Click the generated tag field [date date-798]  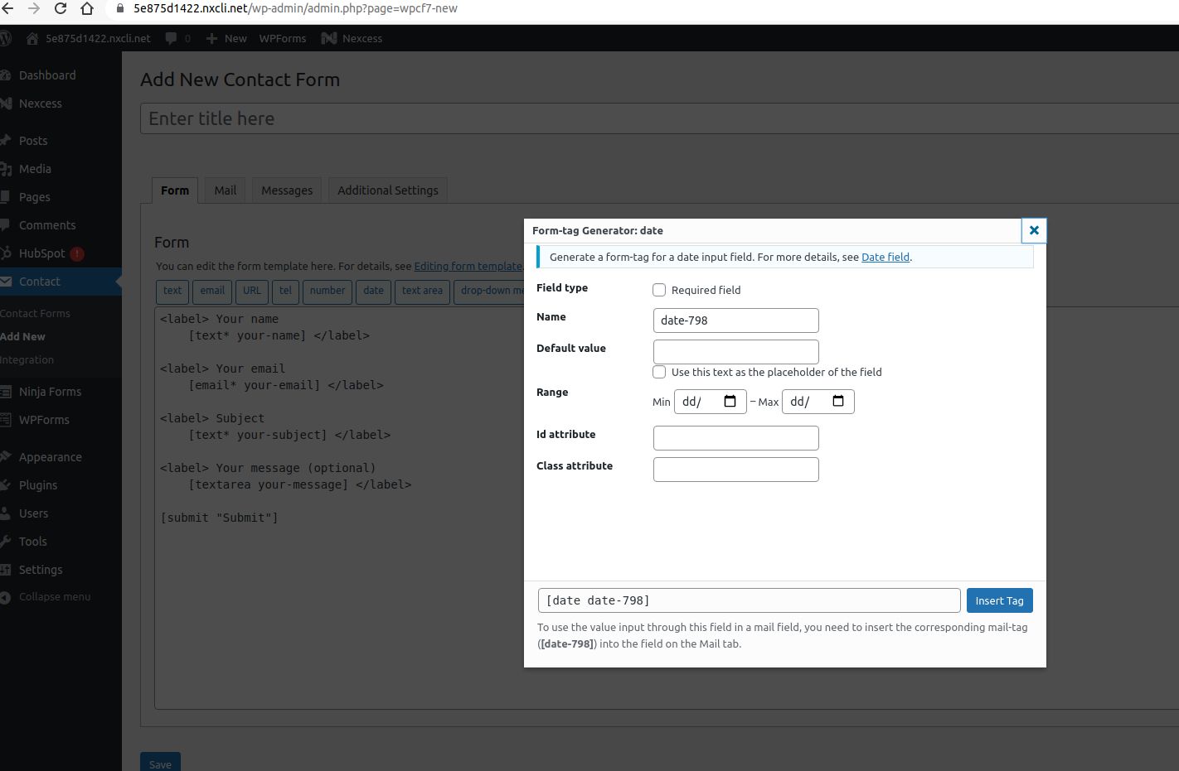click(x=750, y=600)
